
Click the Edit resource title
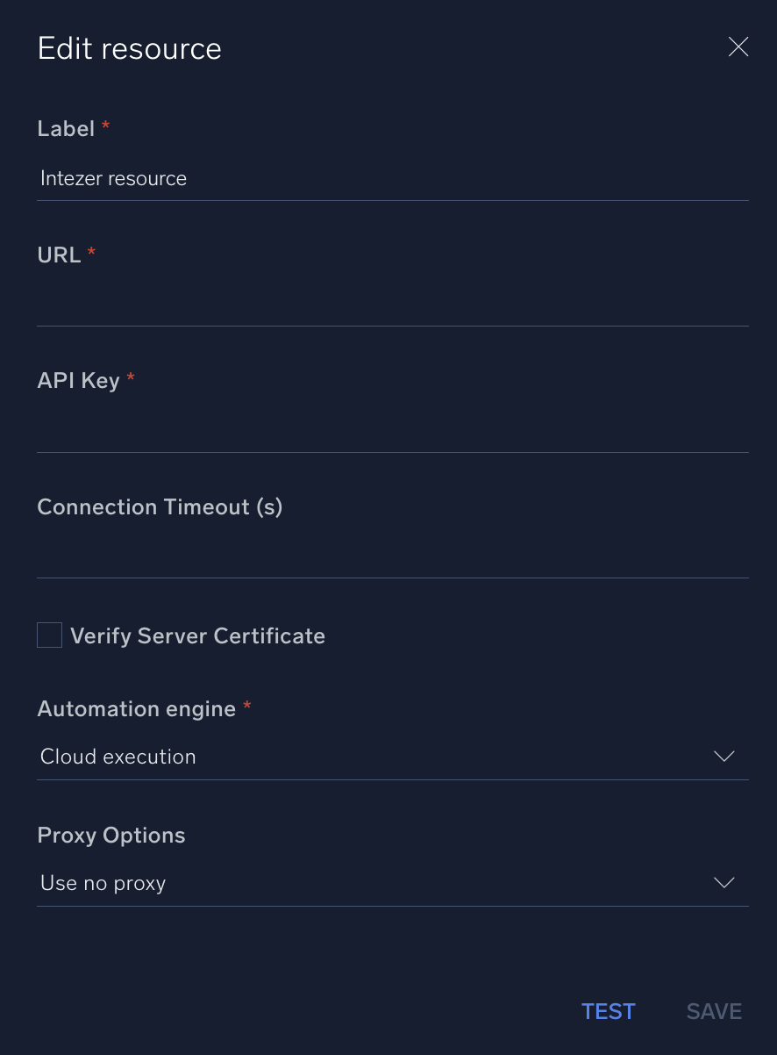tap(129, 48)
